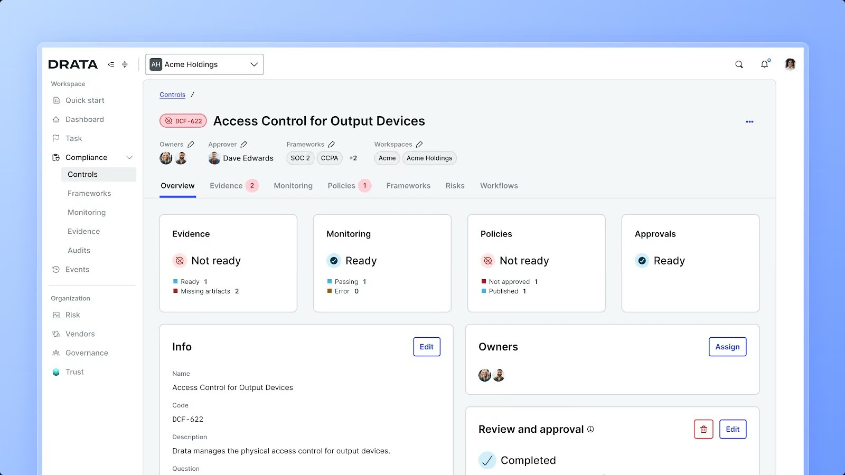Open the Monitoring tab

click(x=293, y=186)
